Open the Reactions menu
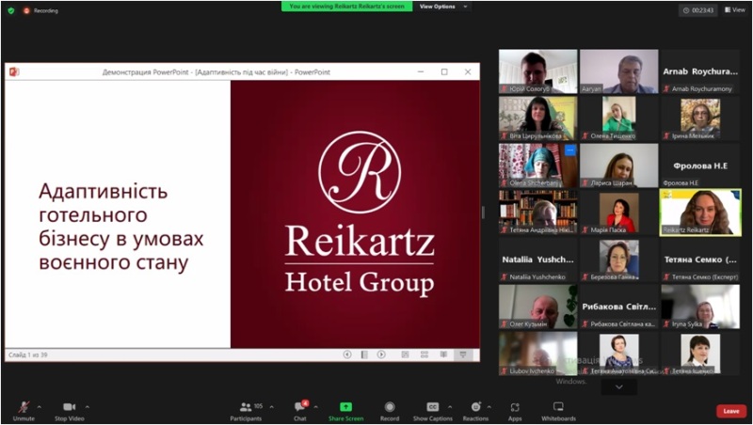This screenshot has width=753, height=425. tap(475, 408)
